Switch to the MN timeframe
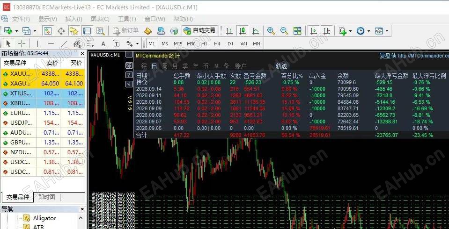 tap(257, 44)
